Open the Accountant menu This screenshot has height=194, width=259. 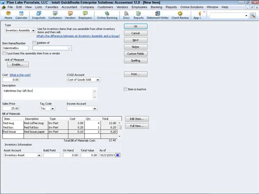click(69, 7)
